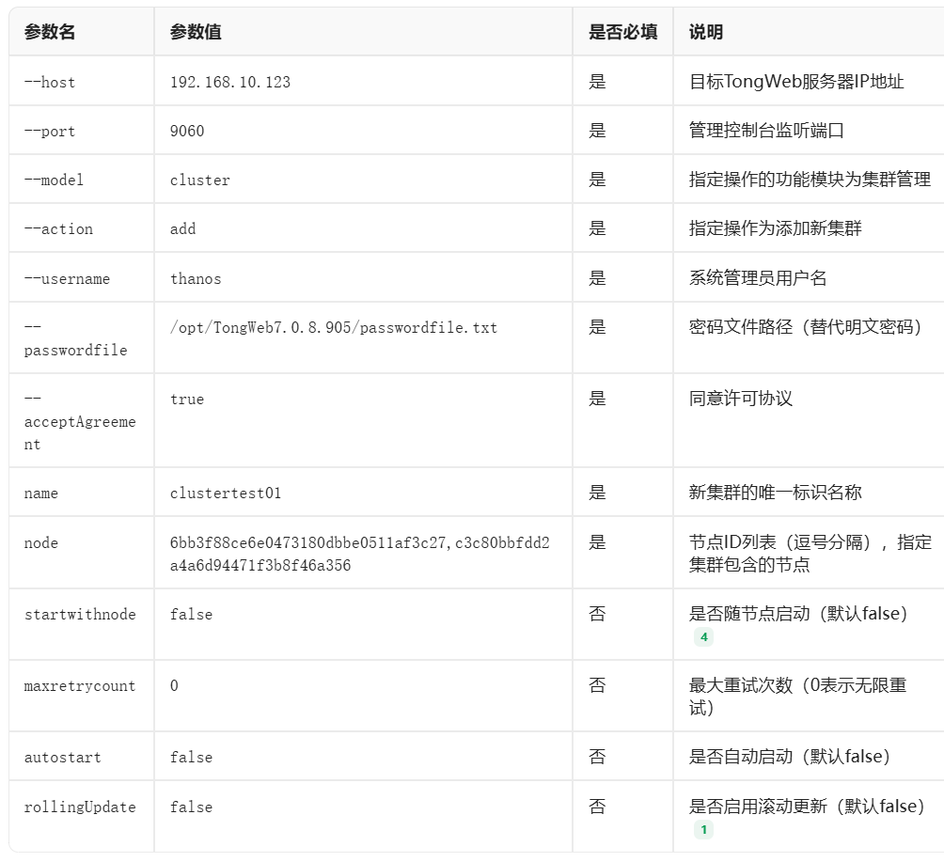Click the --action parameter name

(x=58, y=228)
